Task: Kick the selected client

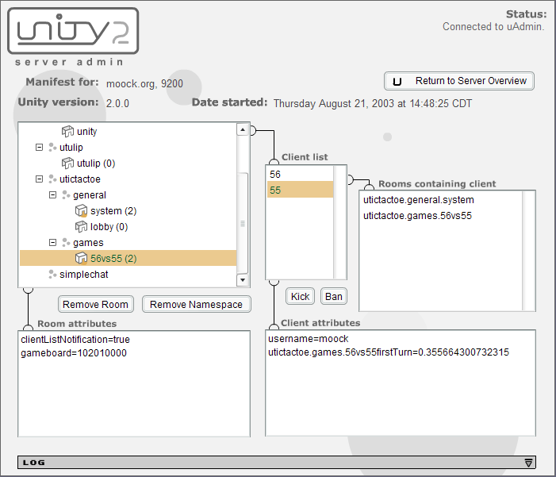Action: pos(300,296)
